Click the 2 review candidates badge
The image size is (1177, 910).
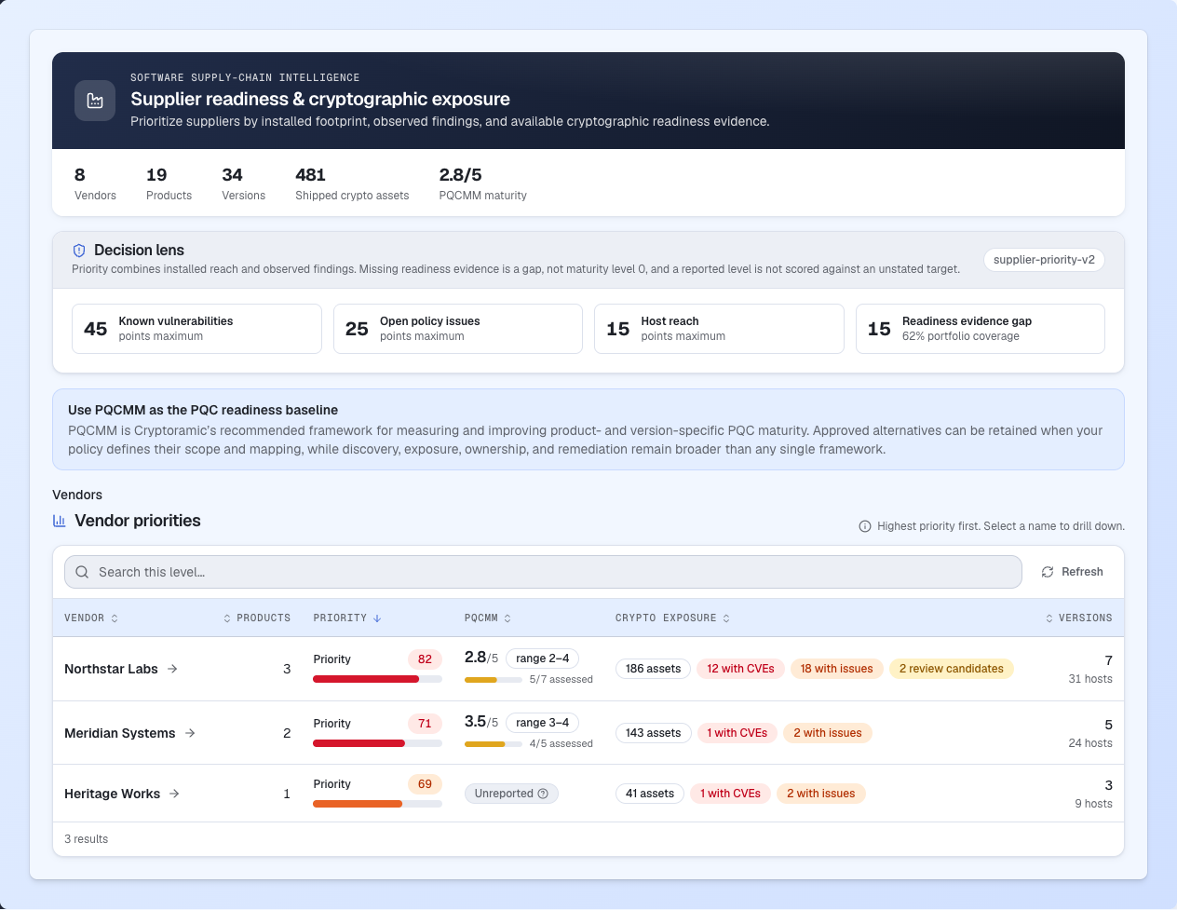coord(951,669)
